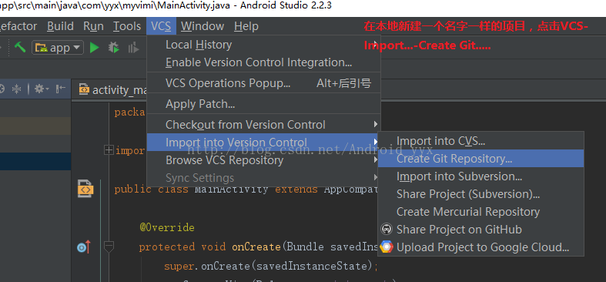Select VCS Operations Popup entry
This screenshot has width=606, height=282.
click(263, 83)
